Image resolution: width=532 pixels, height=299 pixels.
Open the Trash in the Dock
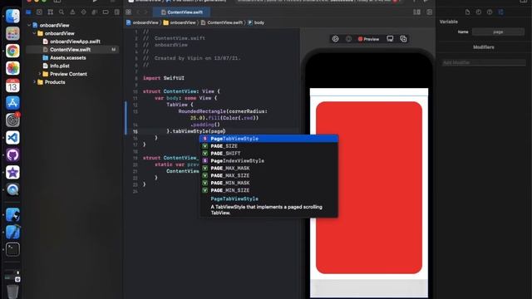click(x=12, y=292)
